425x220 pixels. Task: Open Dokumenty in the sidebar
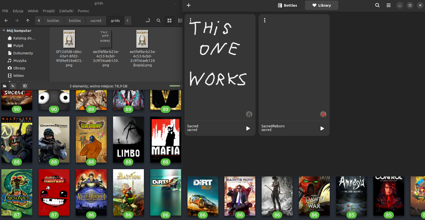click(x=23, y=53)
